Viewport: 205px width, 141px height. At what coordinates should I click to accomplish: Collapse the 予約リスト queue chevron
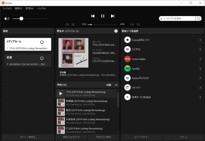pyautogui.click(x=116, y=85)
